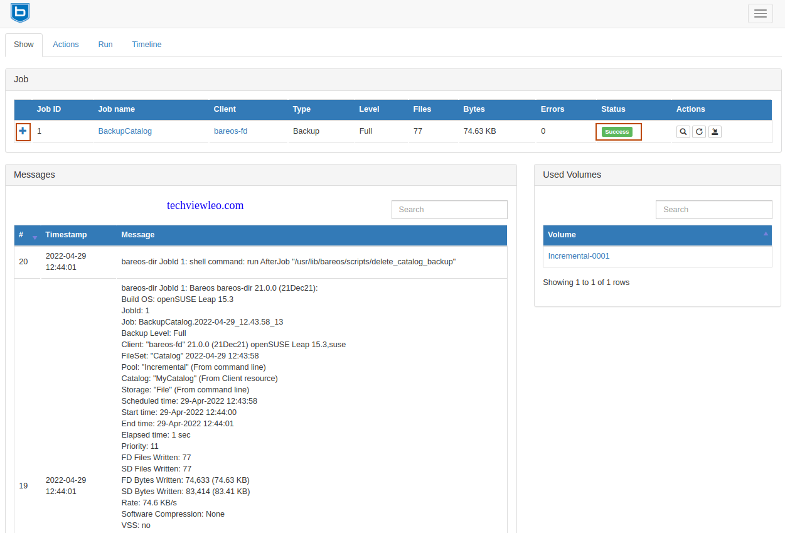Click the 'Software Compression: None' line

click(173, 514)
